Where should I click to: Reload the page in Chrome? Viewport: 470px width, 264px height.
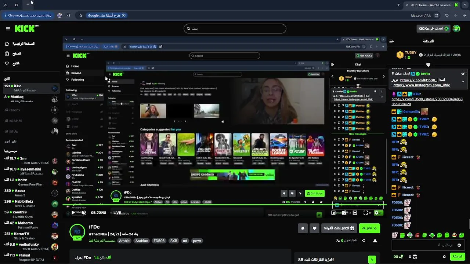[x=447, y=15]
